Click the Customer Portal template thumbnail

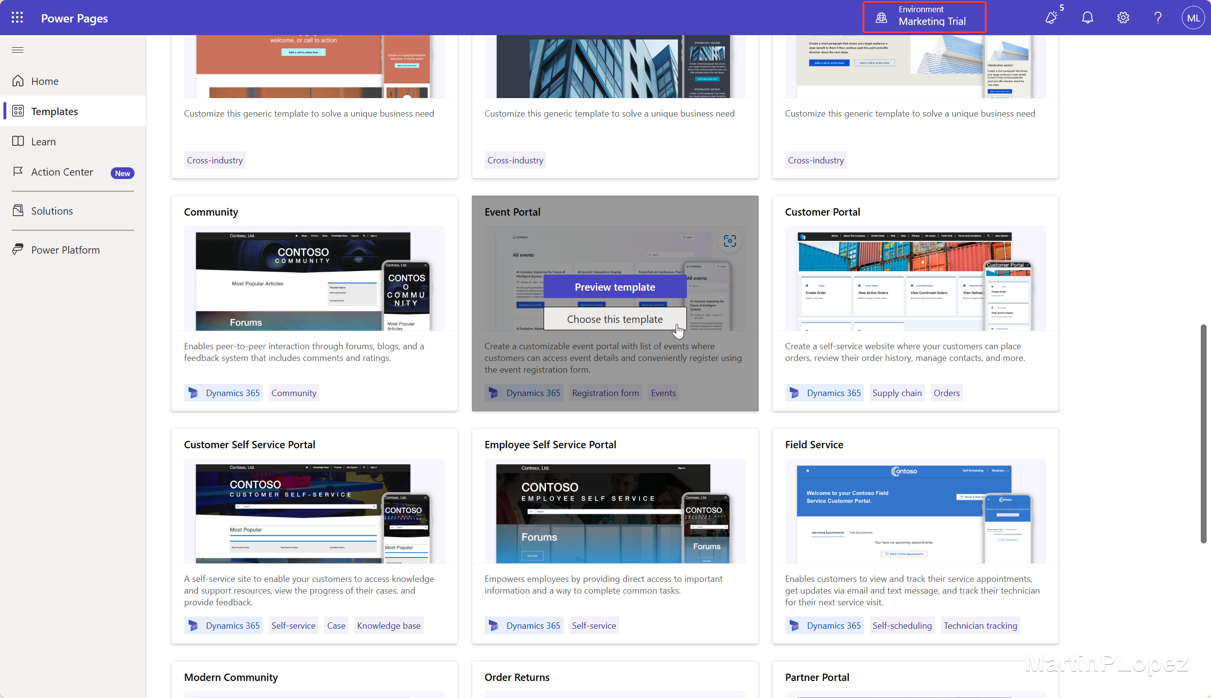[x=915, y=279]
